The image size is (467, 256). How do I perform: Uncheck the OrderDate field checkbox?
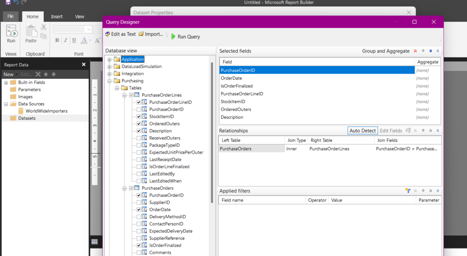pyautogui.click(x=139, y=210)
